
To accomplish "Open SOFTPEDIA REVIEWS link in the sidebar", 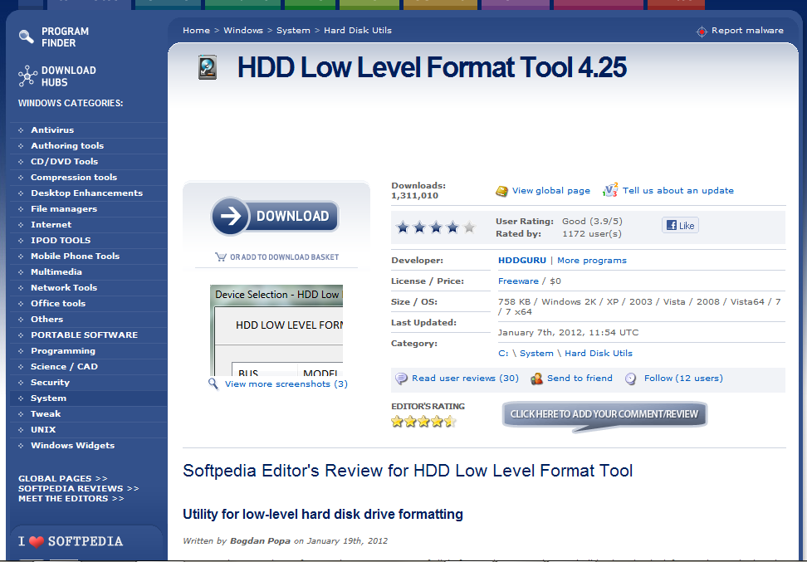I will [x=78, y=488].
